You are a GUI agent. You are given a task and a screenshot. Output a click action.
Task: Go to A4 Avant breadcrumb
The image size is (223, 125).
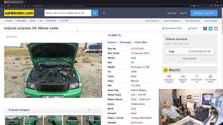tap(52, 20)
